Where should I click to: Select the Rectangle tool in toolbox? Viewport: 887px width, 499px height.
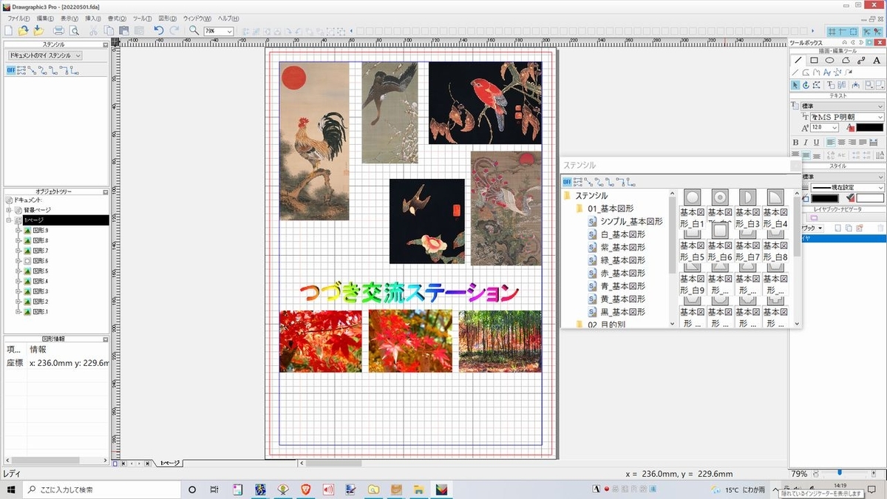click(x=814, y=61)
